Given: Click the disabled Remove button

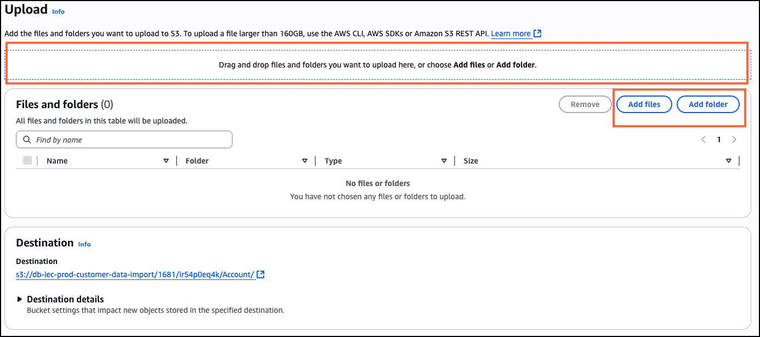Looking at the screenshot, I should [x=585, y=104].
